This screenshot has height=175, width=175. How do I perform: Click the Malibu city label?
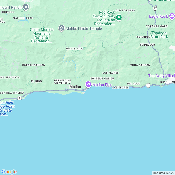(75, 87)
